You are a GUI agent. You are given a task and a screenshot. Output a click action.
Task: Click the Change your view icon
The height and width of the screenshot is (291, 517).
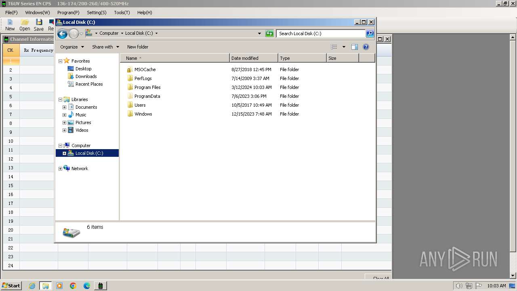coord(334,47)
